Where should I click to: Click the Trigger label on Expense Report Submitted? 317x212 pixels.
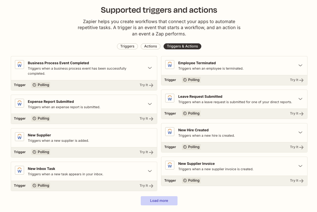click(20, 118)
